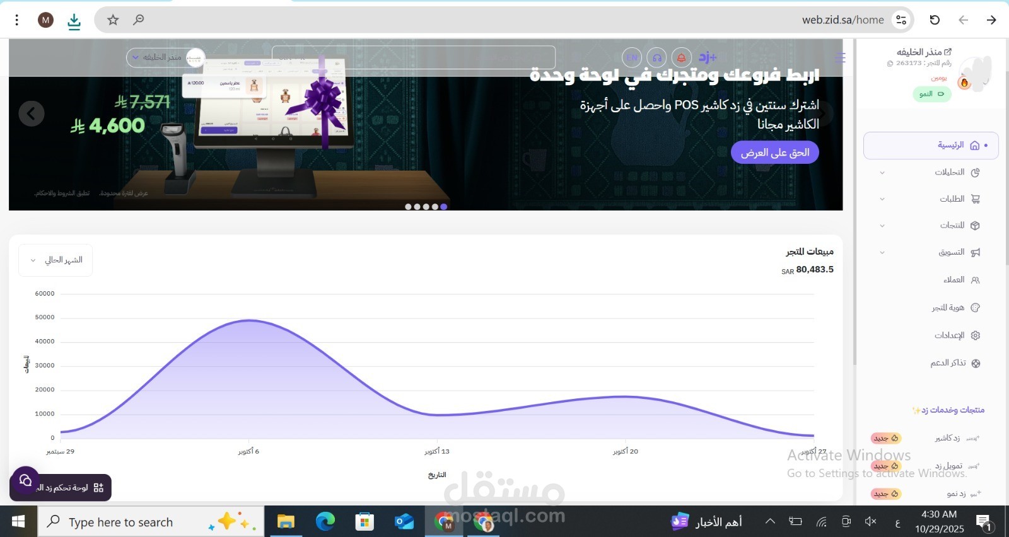
Task: Open Microsoft Edge from the taskbar
Action: 325,521
